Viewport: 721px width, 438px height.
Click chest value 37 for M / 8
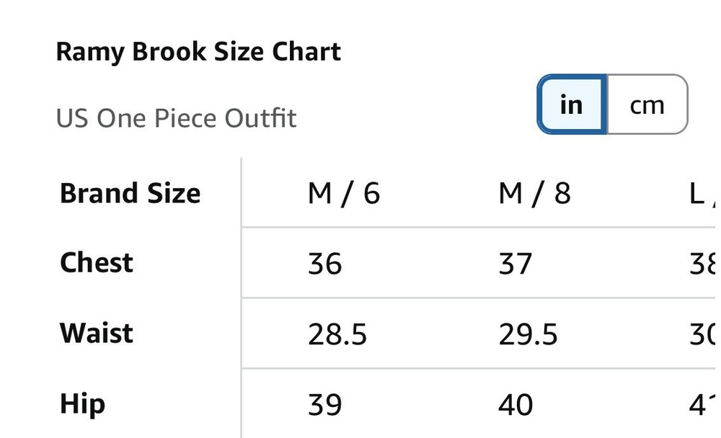(515, 264)
